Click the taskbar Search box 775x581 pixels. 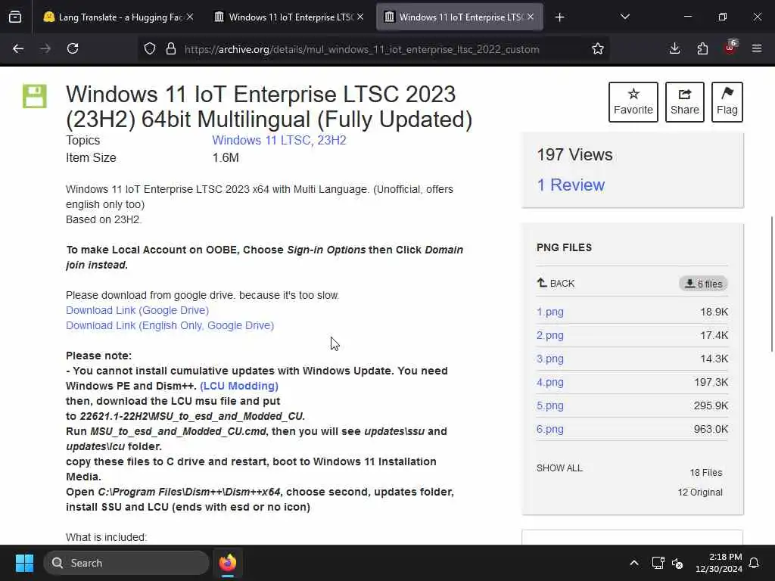click(x=126, y=563)
